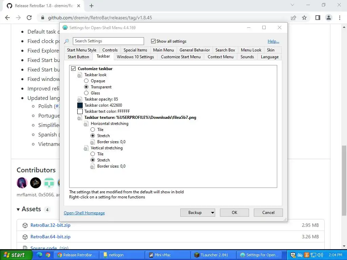Collapse the Assets section triangle
Image resolution: width=347 pixels, height=260 pixels.
tap(18, 209)
